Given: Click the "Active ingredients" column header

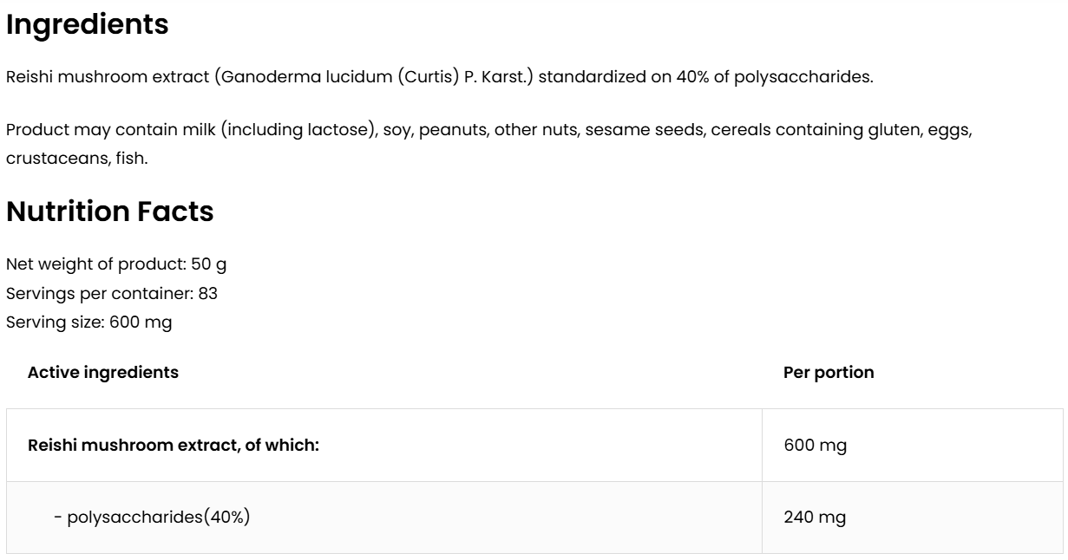Looking at the screenshot, I should point(103,373).
